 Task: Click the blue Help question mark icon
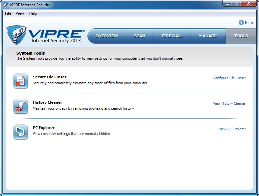(x=241, y=23)
